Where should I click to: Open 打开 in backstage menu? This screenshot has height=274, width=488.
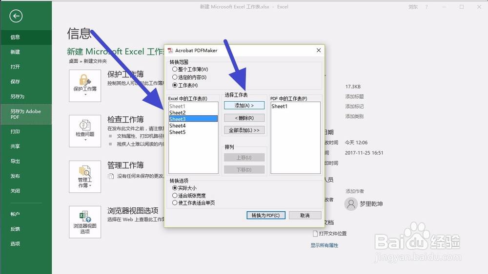(26, 67)
